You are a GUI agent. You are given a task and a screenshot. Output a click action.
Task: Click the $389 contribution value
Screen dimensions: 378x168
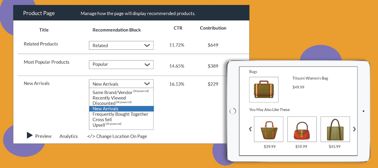[213, 66]
